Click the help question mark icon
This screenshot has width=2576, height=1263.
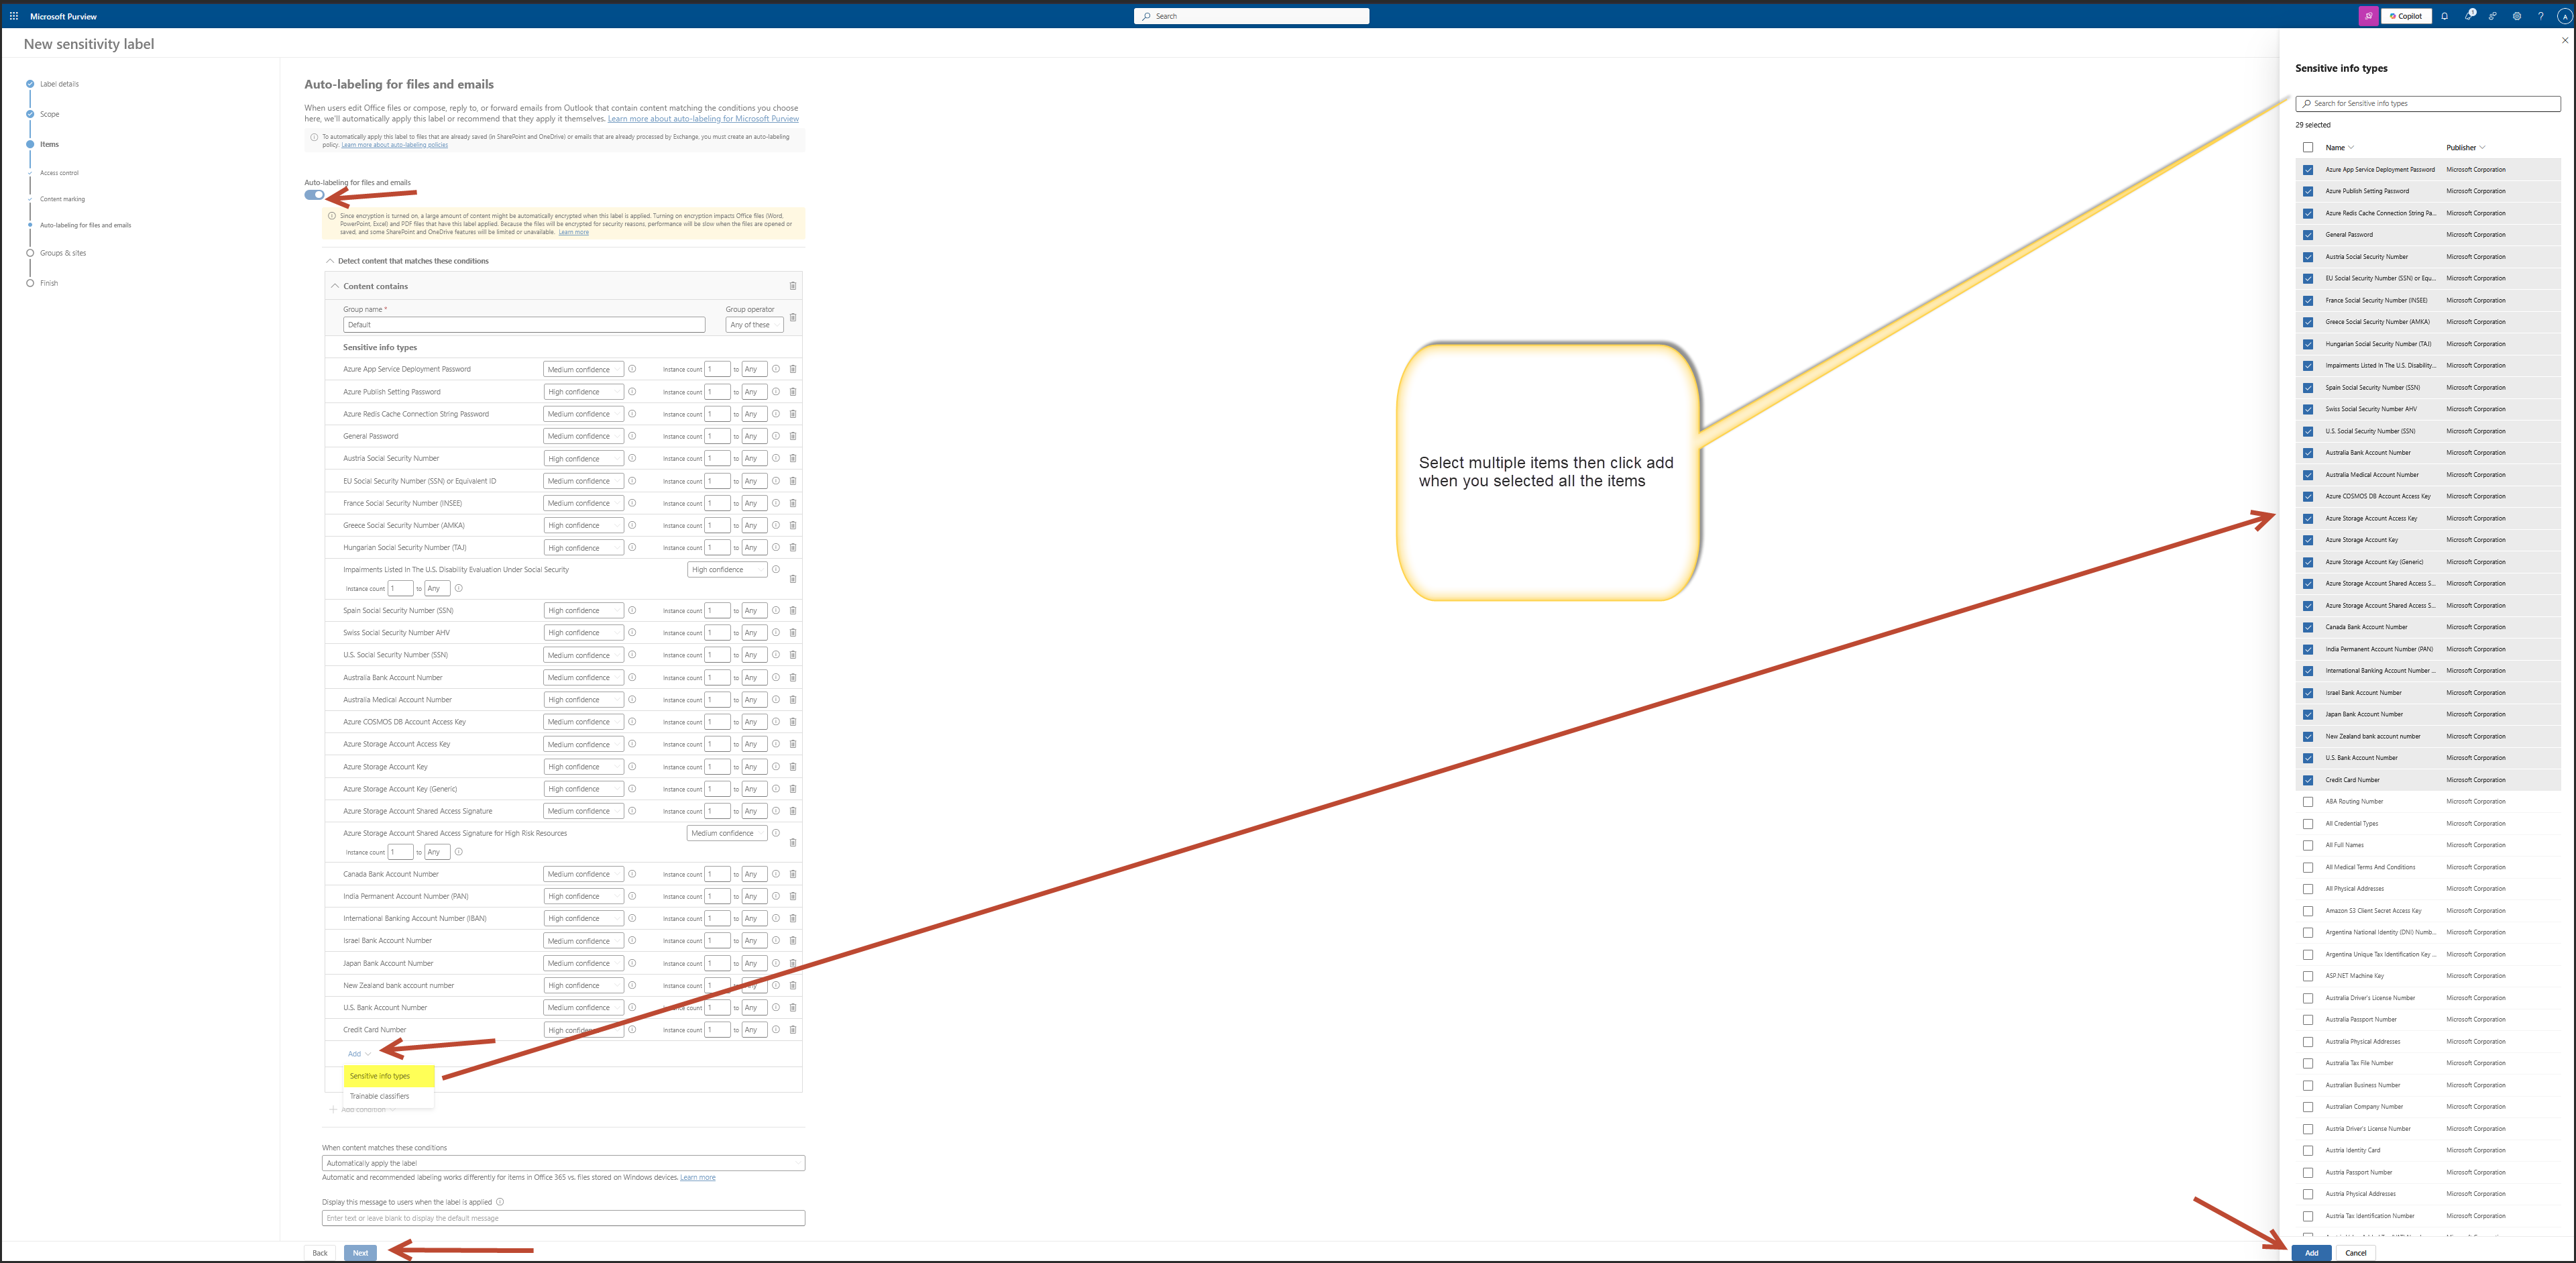2540,16
